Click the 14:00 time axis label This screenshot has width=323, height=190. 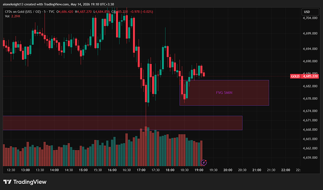pyautogui.click(x=54, y=170)
